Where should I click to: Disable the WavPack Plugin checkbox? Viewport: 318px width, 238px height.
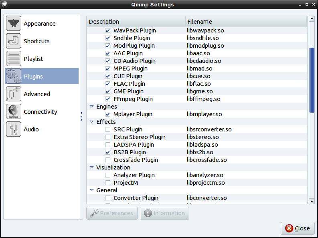pos(108,30)
